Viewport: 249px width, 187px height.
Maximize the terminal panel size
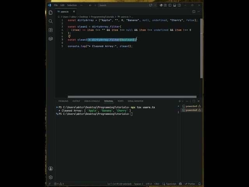(x=194, y=101)
